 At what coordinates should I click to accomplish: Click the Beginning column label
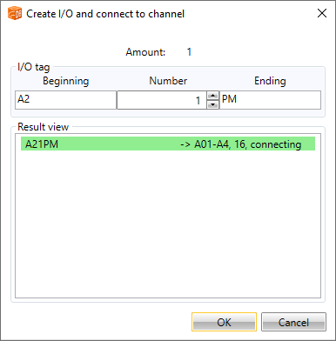click(65, 81)
